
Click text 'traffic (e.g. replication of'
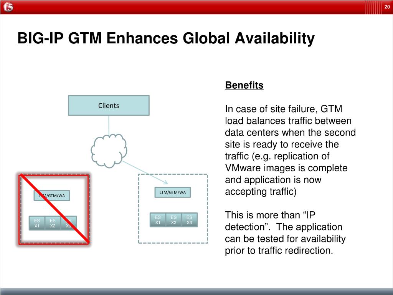click(277, 156)
